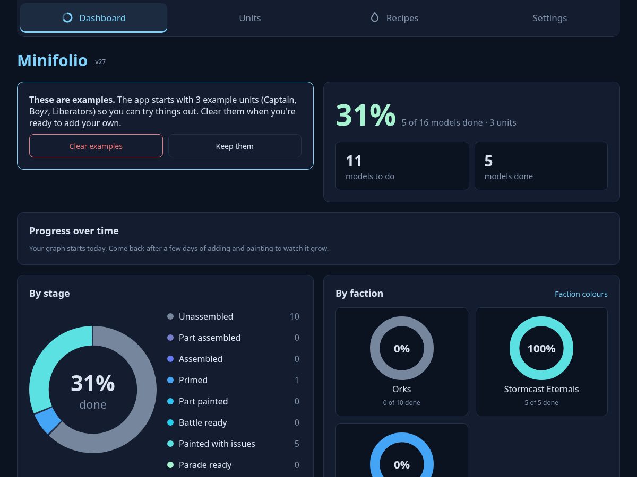This screenshot has height=477, width=637.
Task: Click the Primed count of 1
Action: click(297, 380)
